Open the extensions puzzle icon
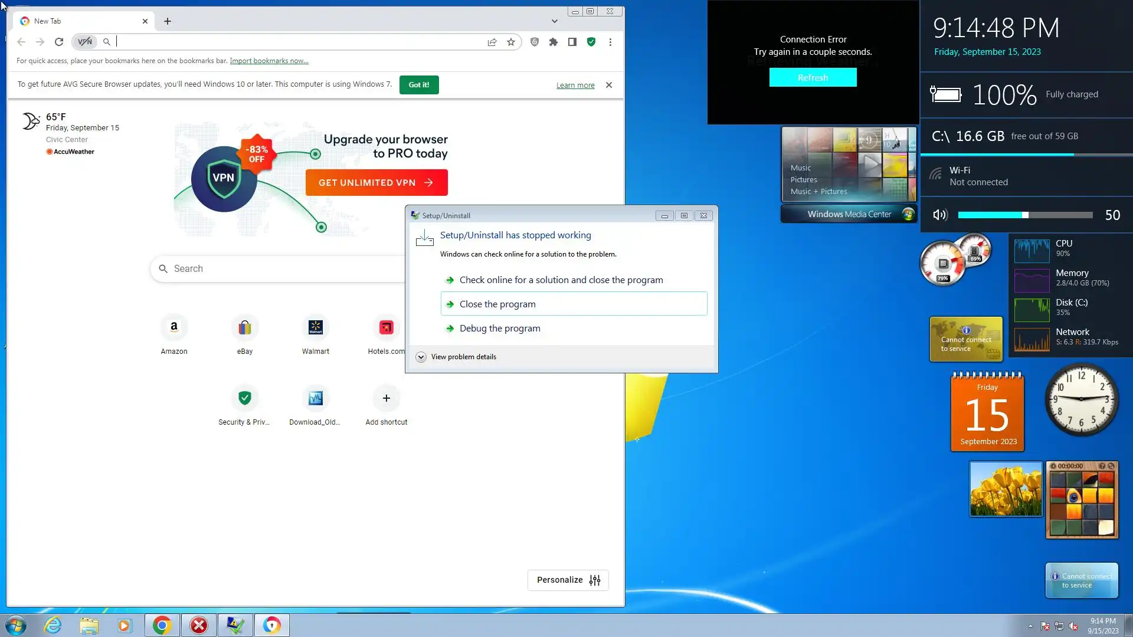 (x=553, y=42)
